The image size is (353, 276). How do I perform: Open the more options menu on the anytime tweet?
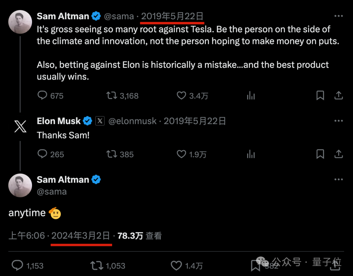tap(339, 179)
